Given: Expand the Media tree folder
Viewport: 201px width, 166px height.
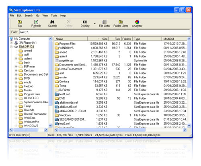Looking at the screenshot, I should (16, 90).
